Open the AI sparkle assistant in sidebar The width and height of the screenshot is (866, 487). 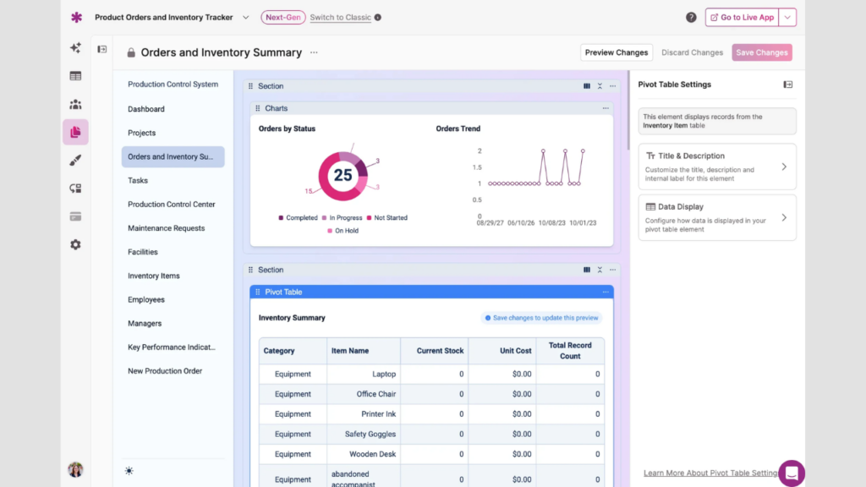pos(75,48)
